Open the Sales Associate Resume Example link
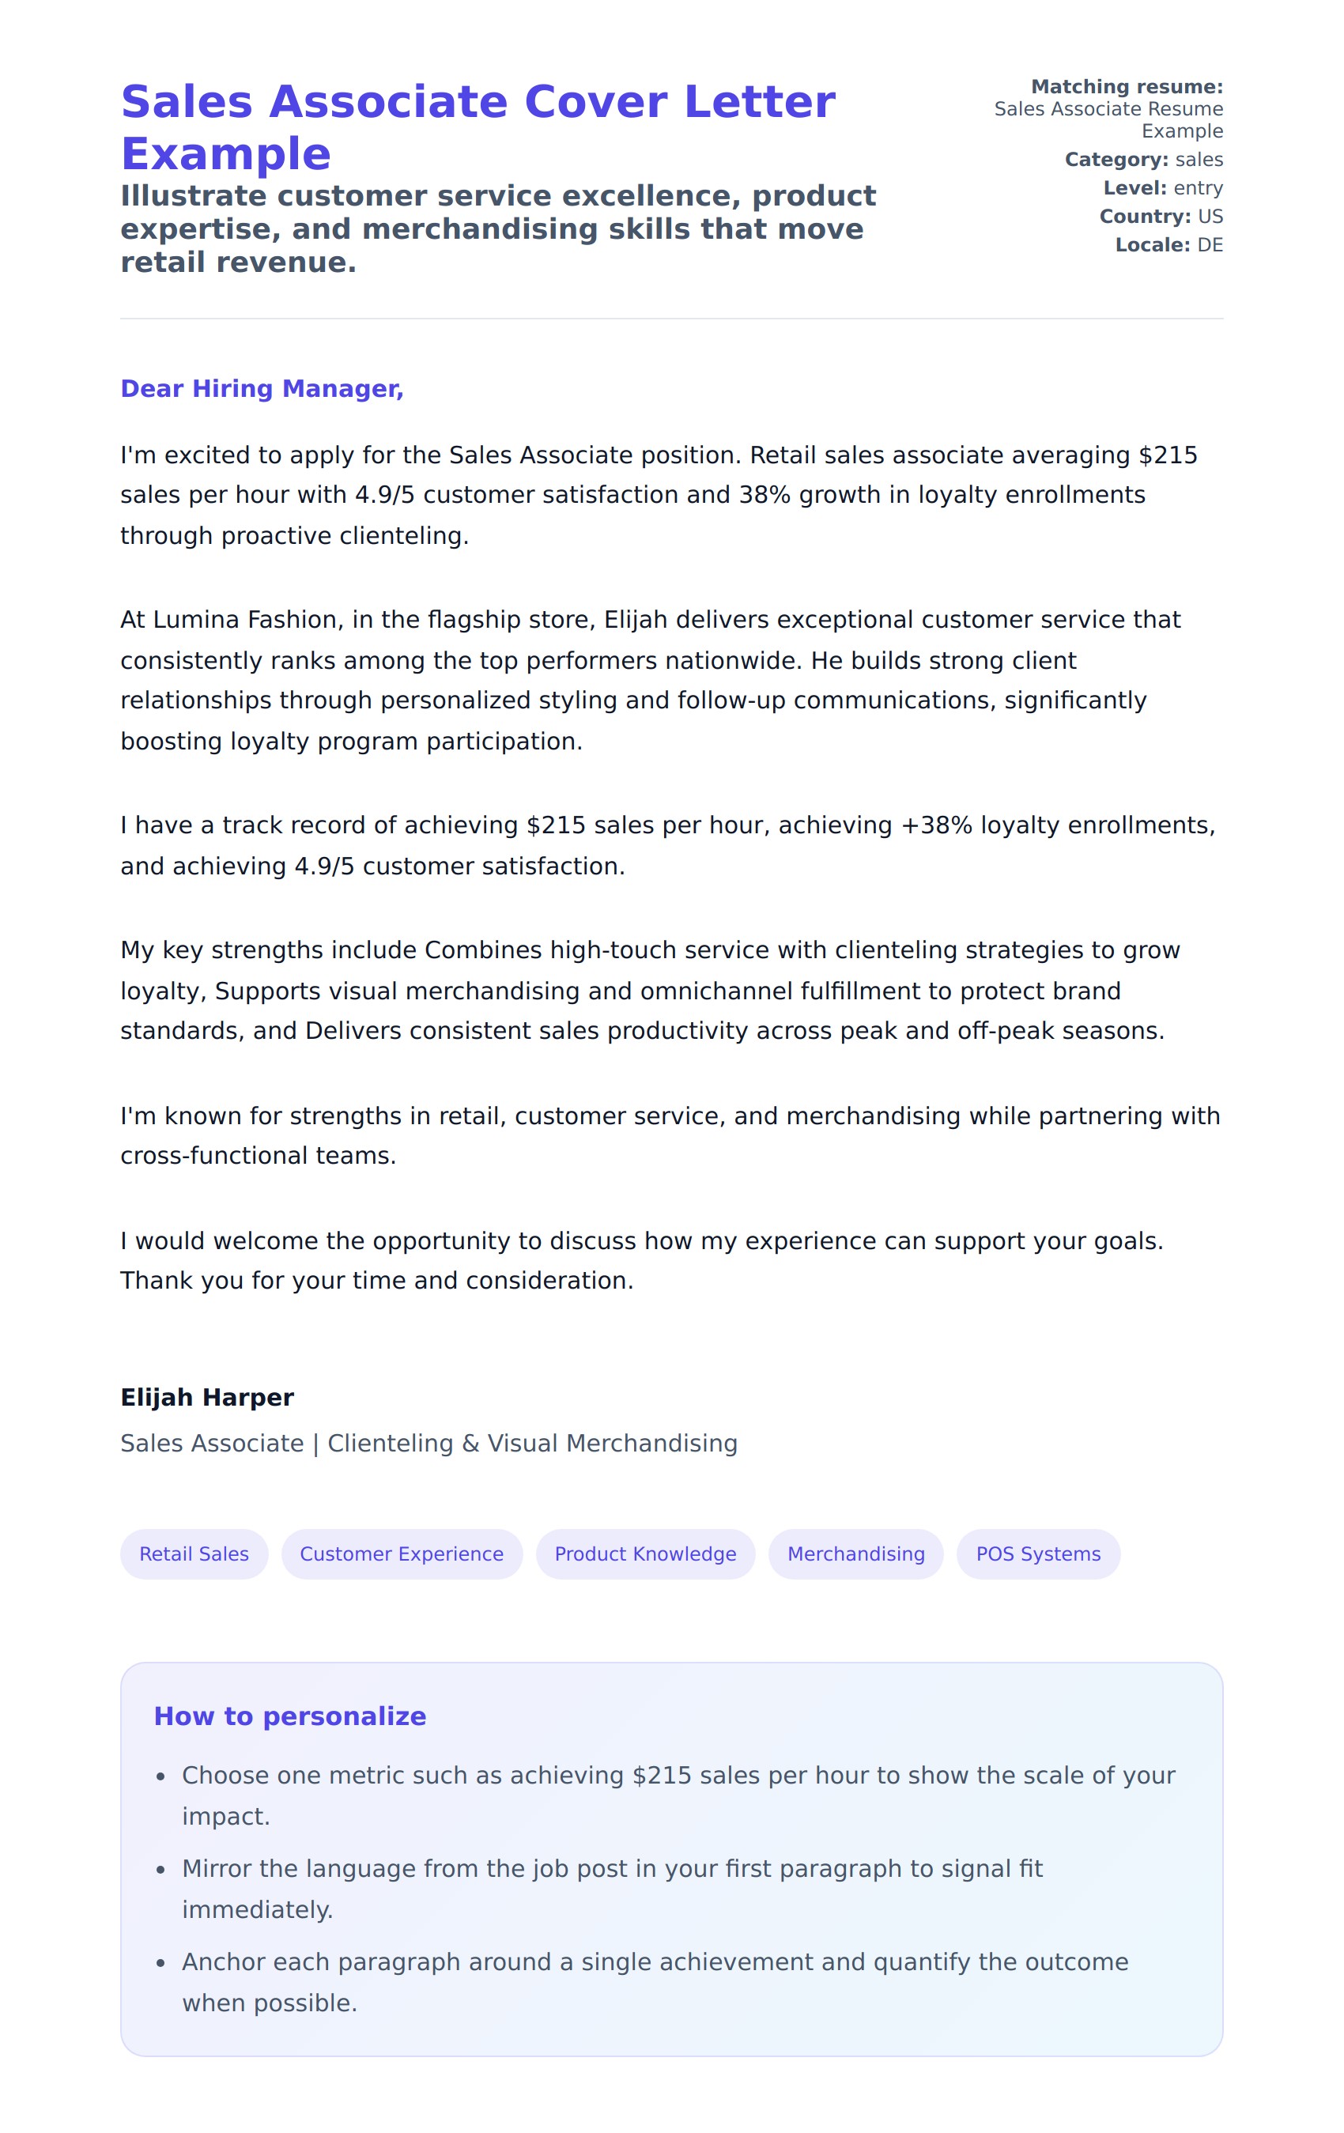The width and height of the screenshot is (1344, 2133). click(1108, 119)
